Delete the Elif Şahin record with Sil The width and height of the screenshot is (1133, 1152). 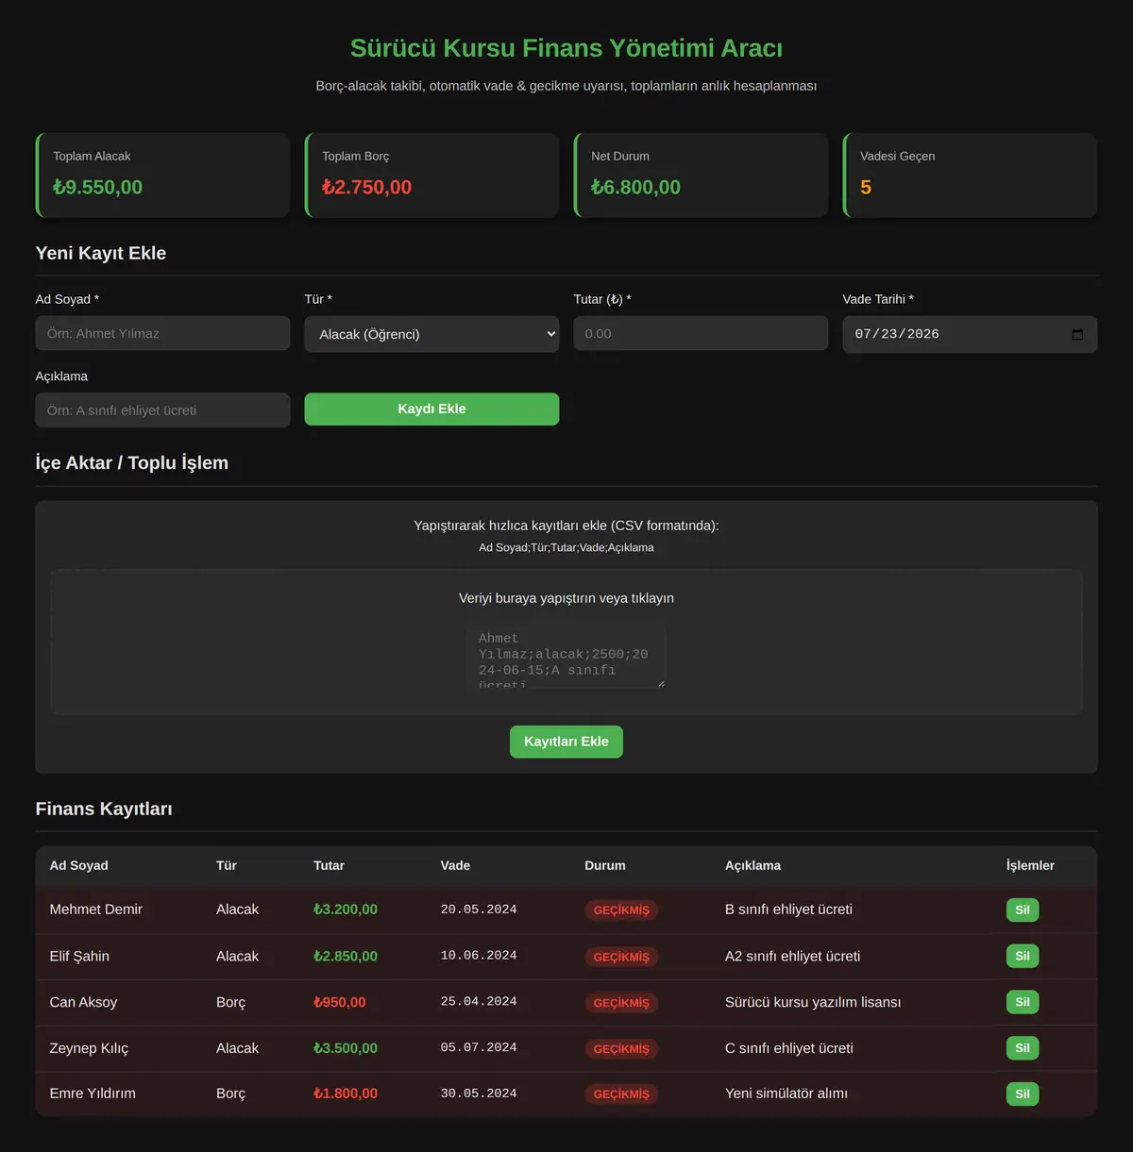click(x=1023, y=956)
